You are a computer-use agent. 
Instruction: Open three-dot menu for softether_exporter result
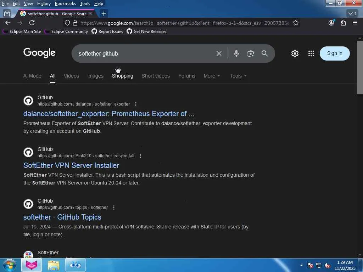tap(136, 104)
